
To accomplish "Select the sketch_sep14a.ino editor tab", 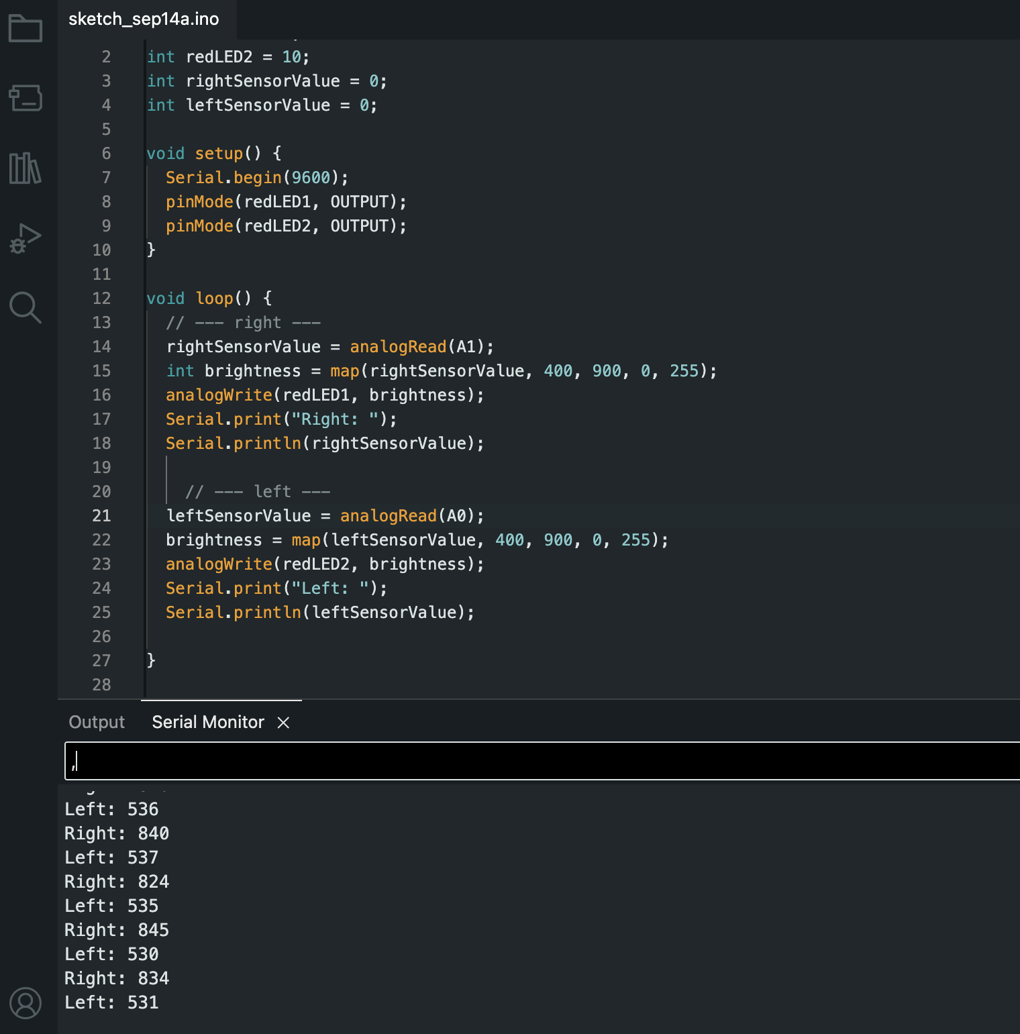I will [144, 19].
